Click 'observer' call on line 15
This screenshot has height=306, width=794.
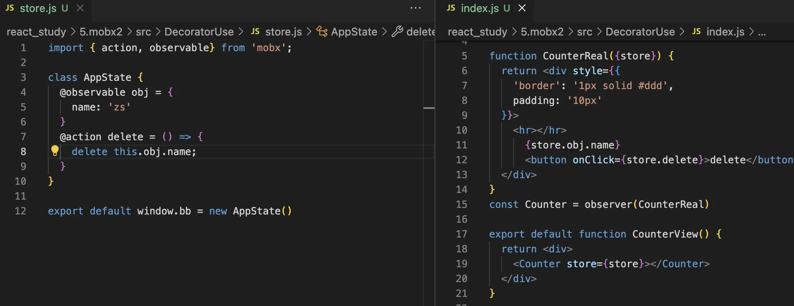coord(608,205)
